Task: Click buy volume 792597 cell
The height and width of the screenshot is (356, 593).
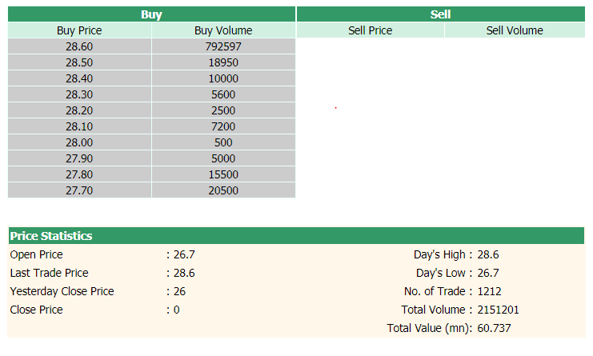Action: click(223, 46)
